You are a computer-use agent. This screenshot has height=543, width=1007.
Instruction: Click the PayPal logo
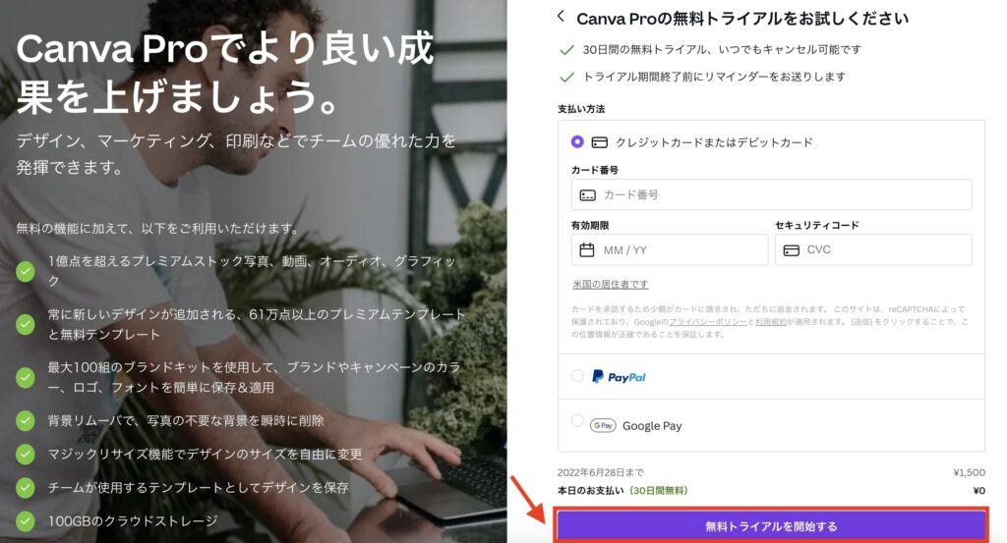pos(620,376)
